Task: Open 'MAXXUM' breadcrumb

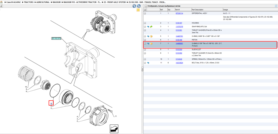Action: (56, 2)
